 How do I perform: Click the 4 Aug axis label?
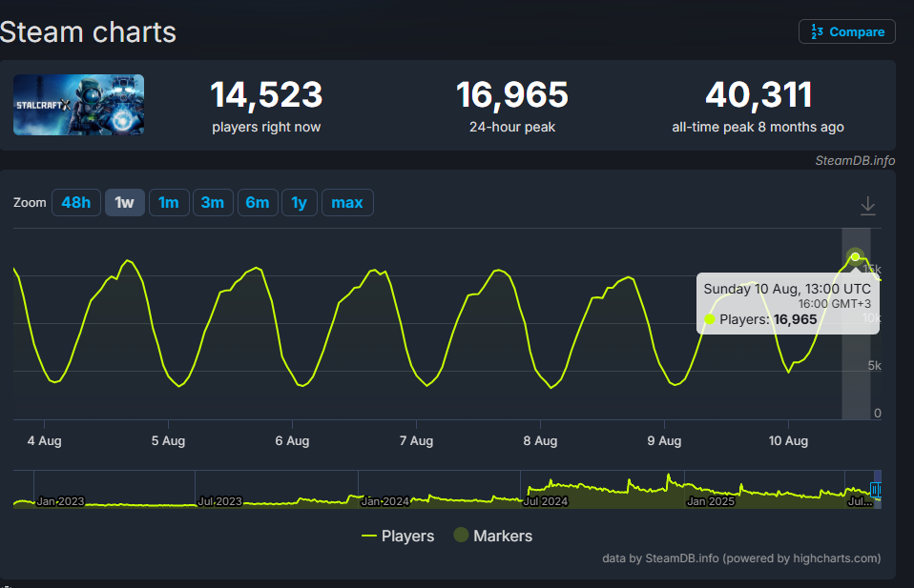coord(44,440)
